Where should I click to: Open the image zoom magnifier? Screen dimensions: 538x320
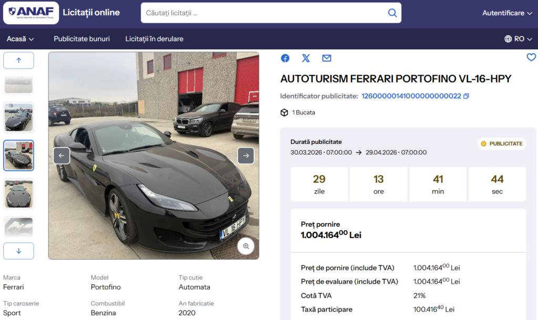click(x=246, y=246)
